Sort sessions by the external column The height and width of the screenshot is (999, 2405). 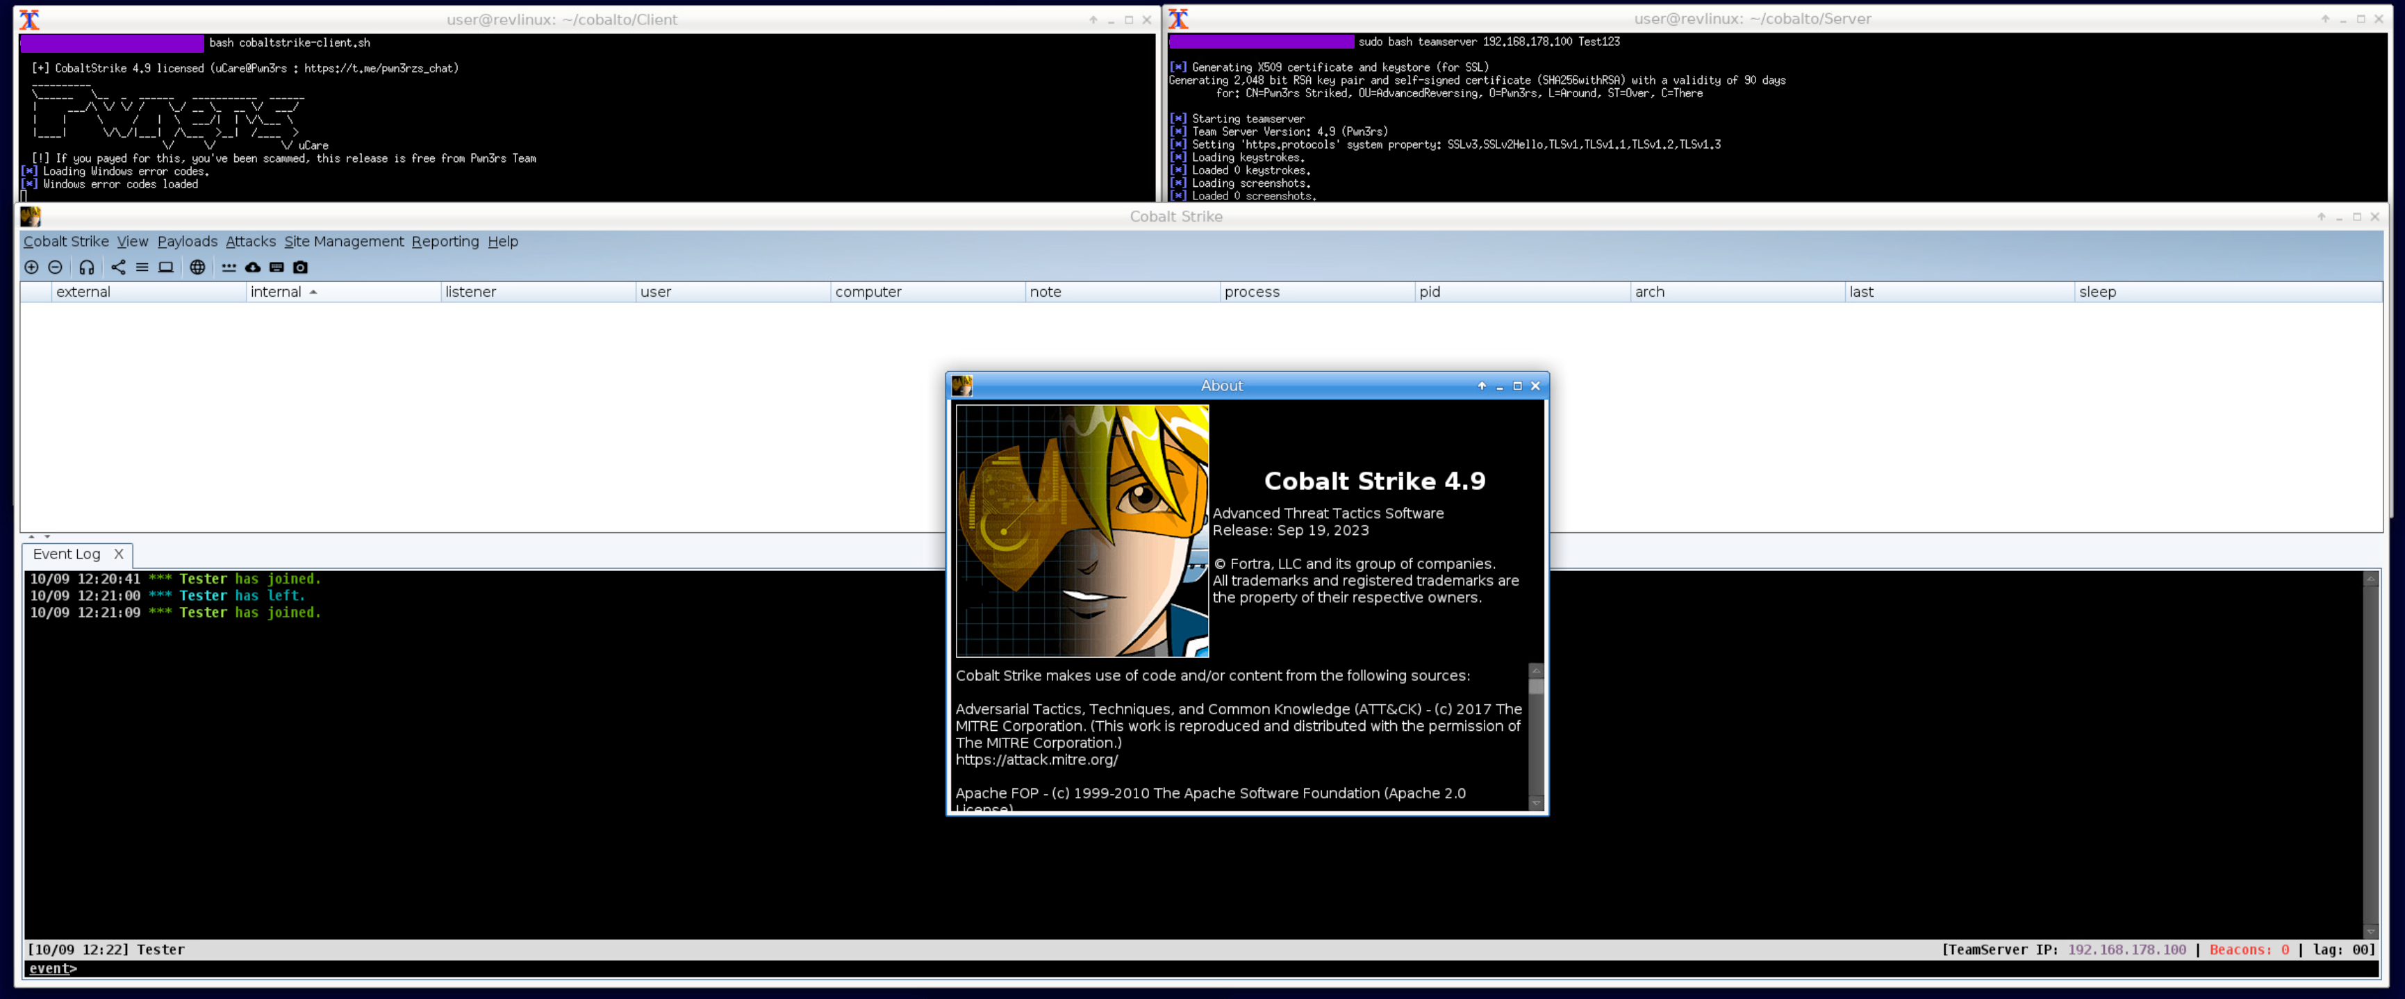pyautogui.click(x=149, y=291)
